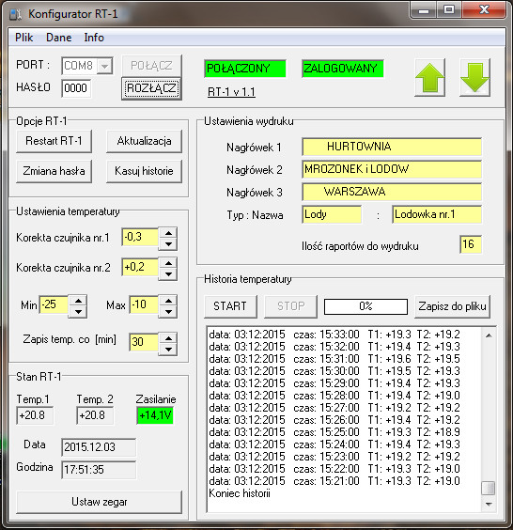Click the Konfigurator app icon in title bar

[16, 14]
